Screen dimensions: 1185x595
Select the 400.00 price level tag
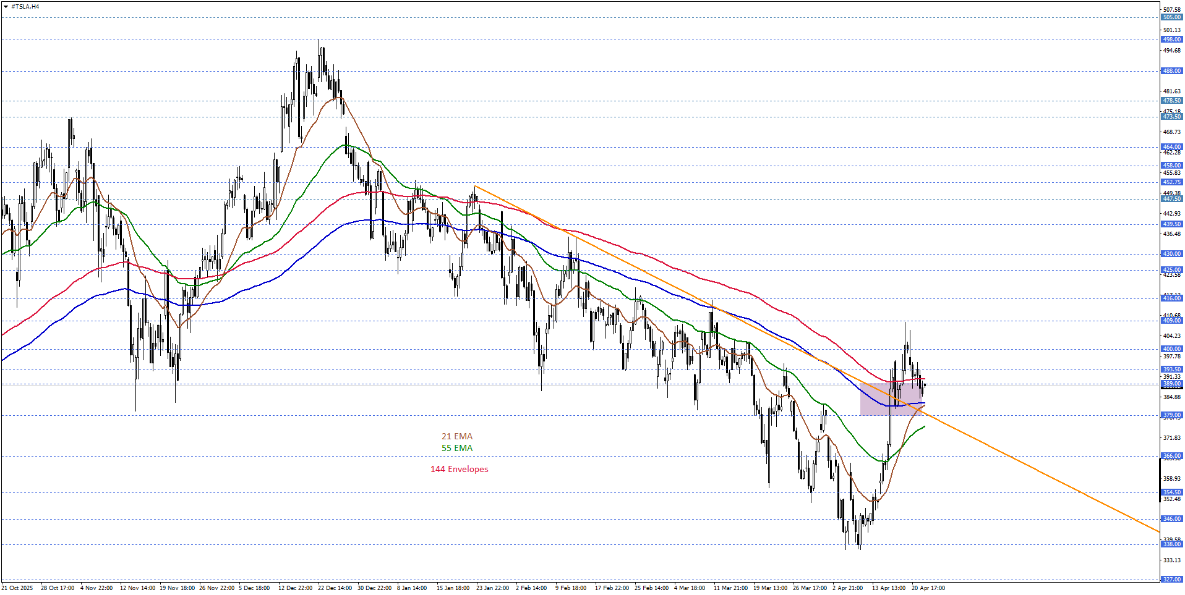tap(1171, 349)
